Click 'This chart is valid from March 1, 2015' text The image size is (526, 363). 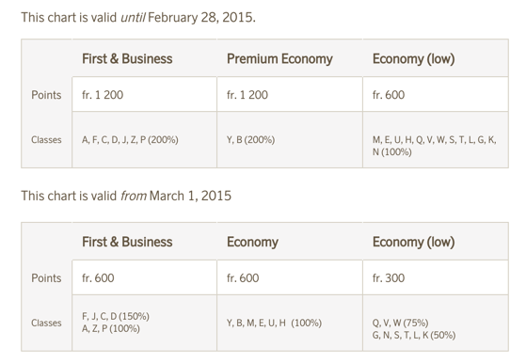(x=126, y=196)
